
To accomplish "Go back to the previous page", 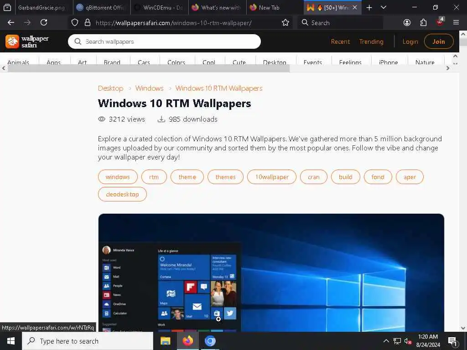I will click(x=11, y=22).
